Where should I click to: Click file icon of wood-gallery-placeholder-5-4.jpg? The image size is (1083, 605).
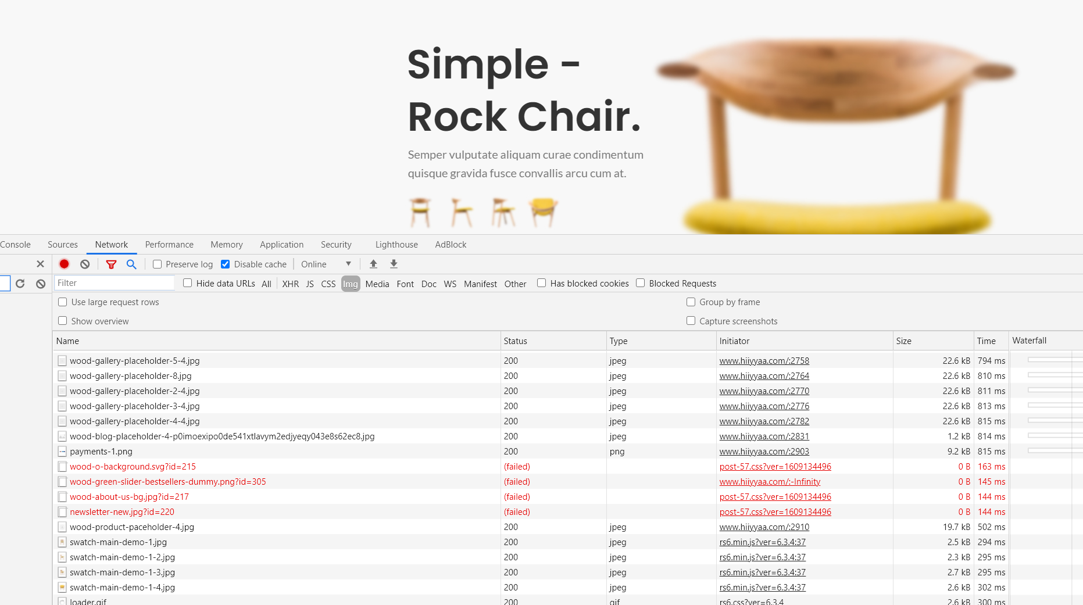62,361
